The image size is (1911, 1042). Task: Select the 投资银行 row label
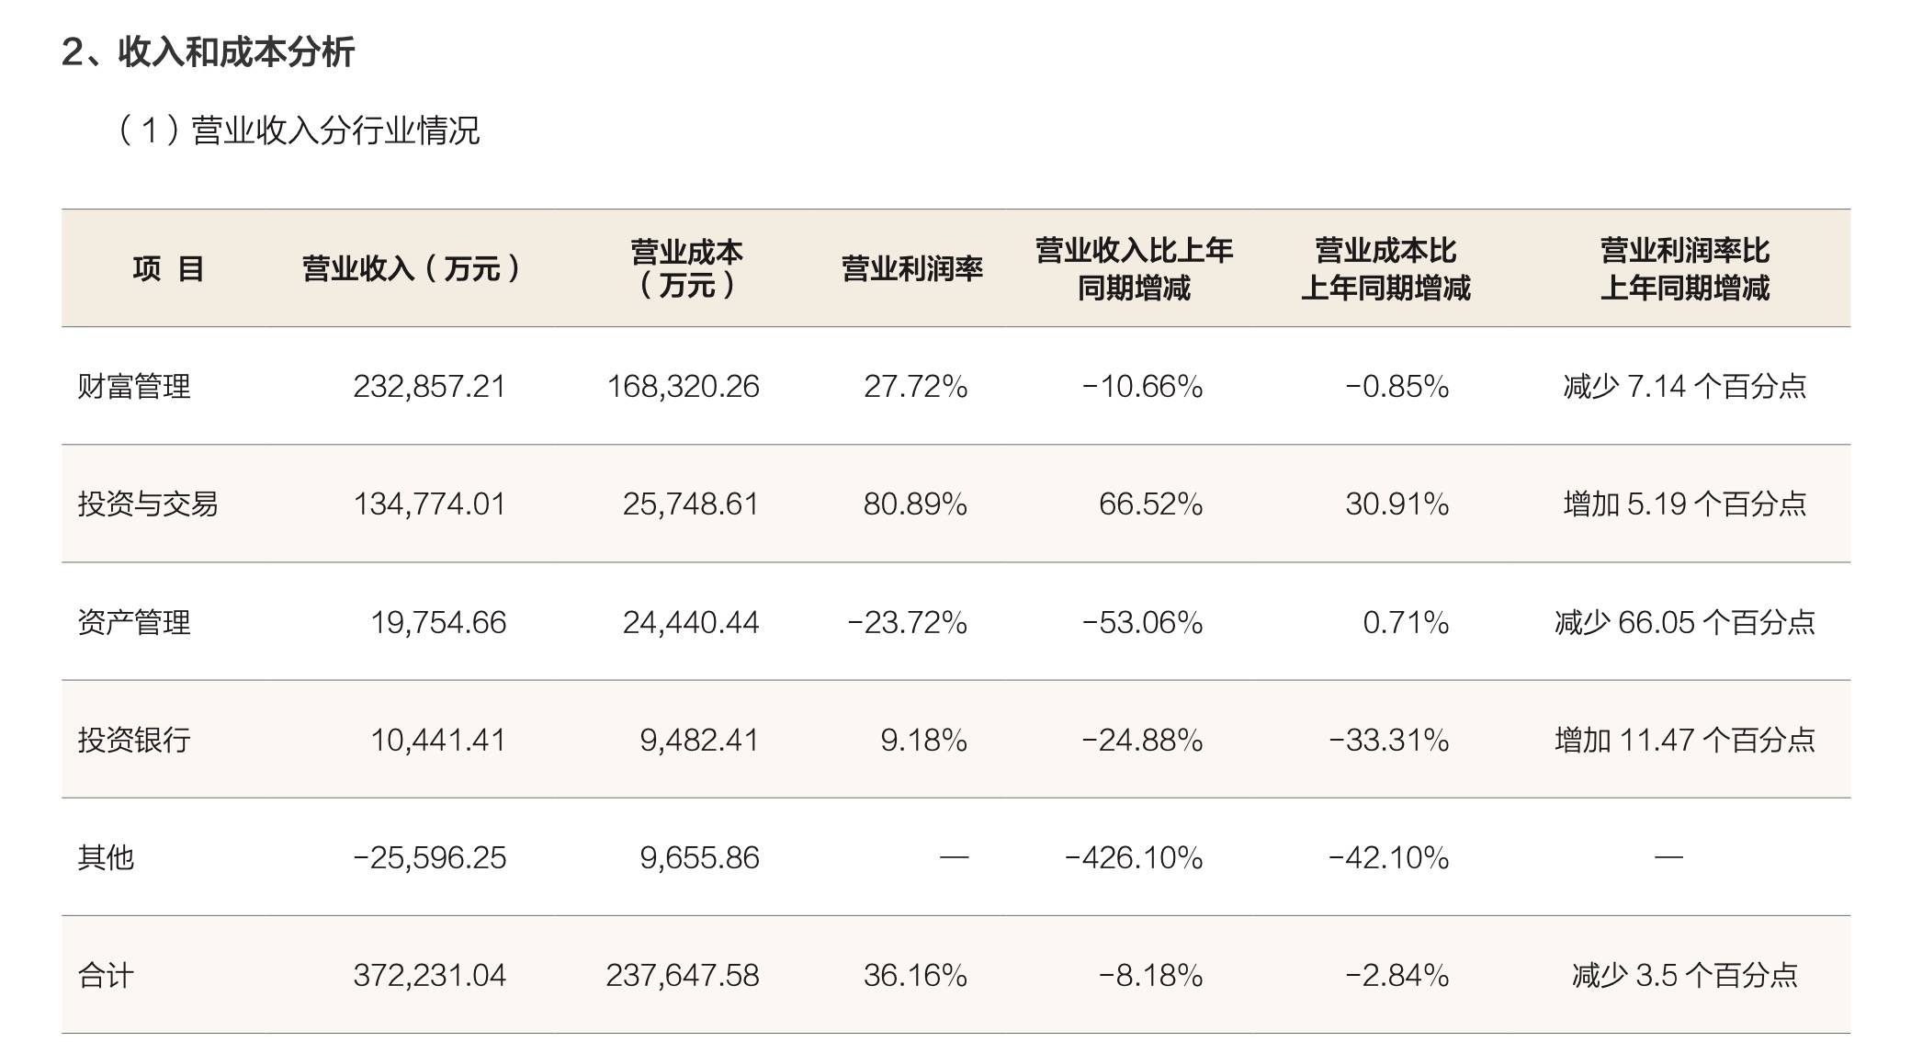[134, 740]
